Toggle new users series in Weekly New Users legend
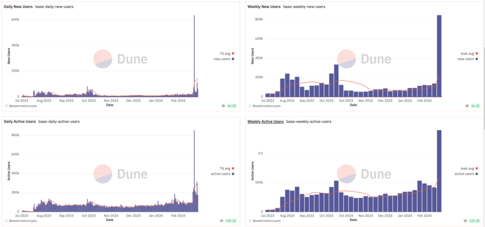Image resolution: width=485 pixels, height=227 pixels. 468,59
